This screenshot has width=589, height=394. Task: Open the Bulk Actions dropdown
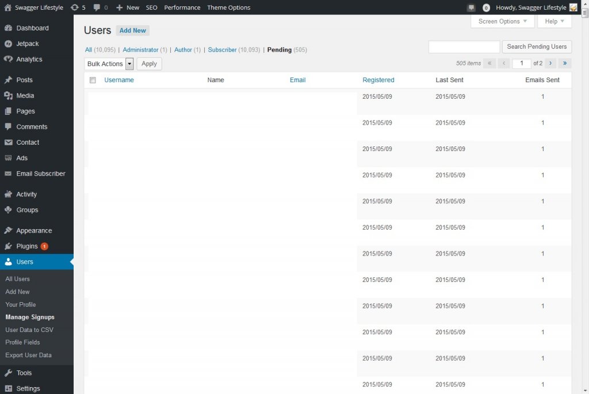(109, 64)
